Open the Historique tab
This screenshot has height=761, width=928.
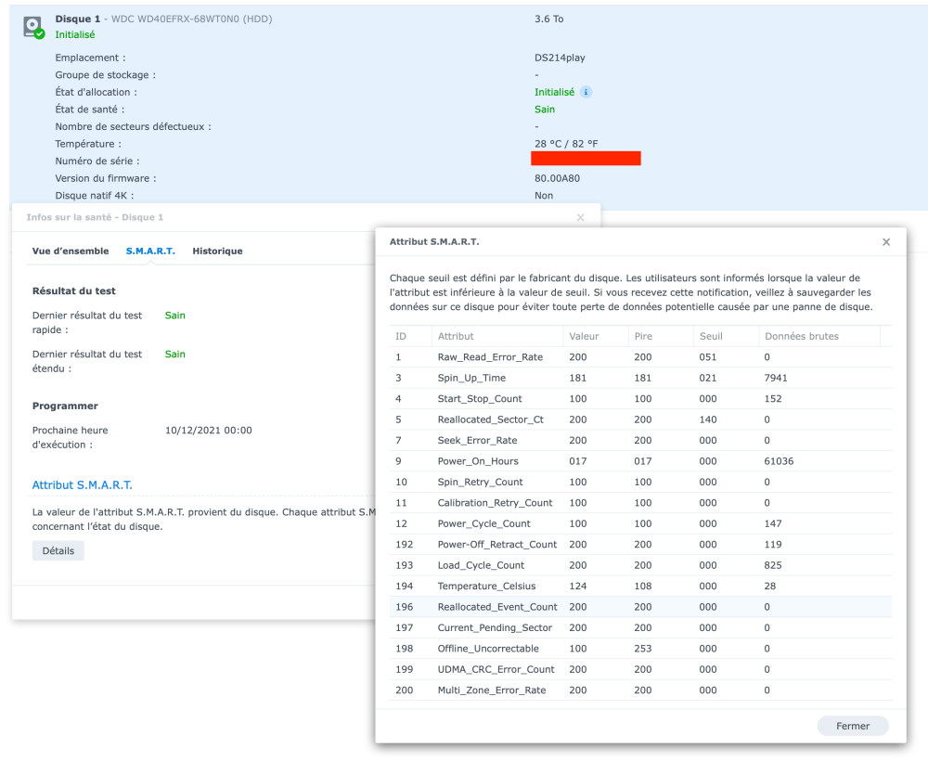(x=217, y=252)
